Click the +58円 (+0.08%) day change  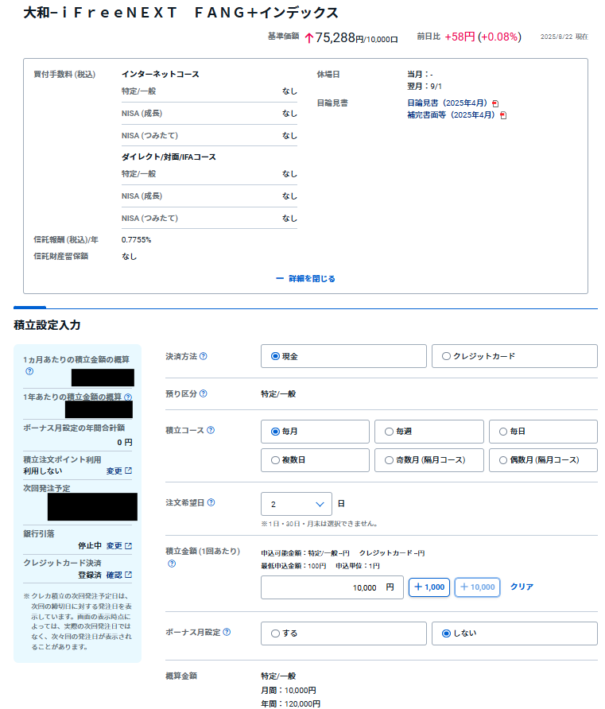(483, 37)
